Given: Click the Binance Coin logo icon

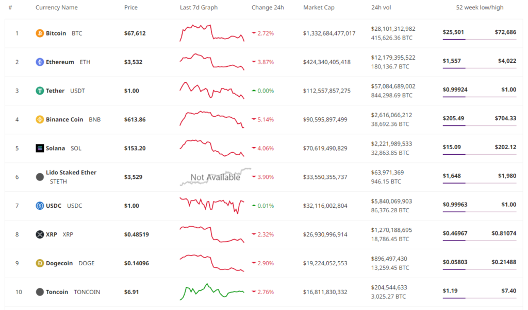Looking at the screenshot, I should point(40,120).
